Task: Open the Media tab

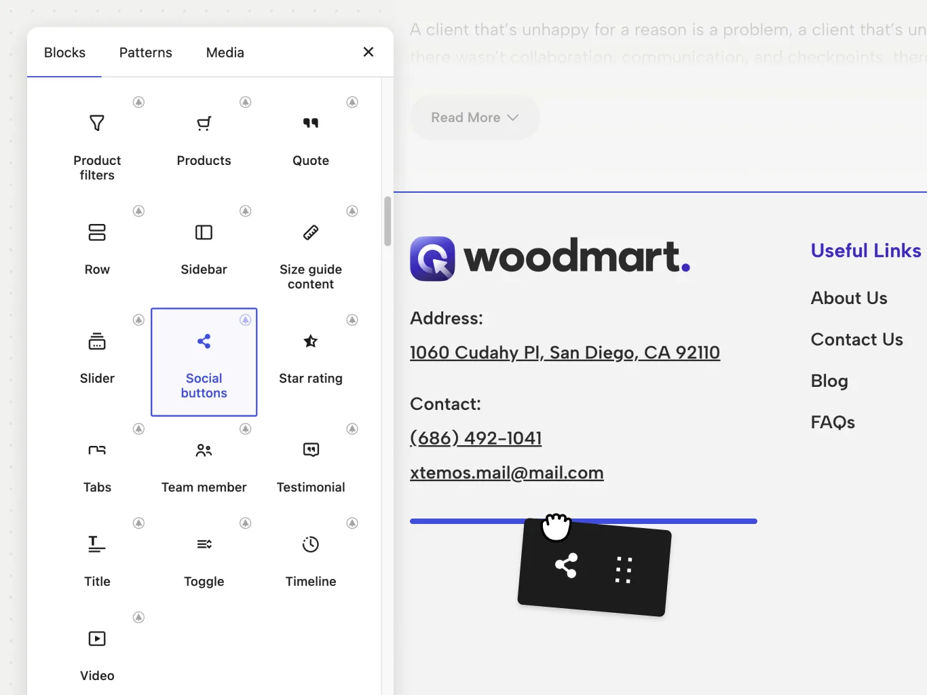Action: (225, 52)
